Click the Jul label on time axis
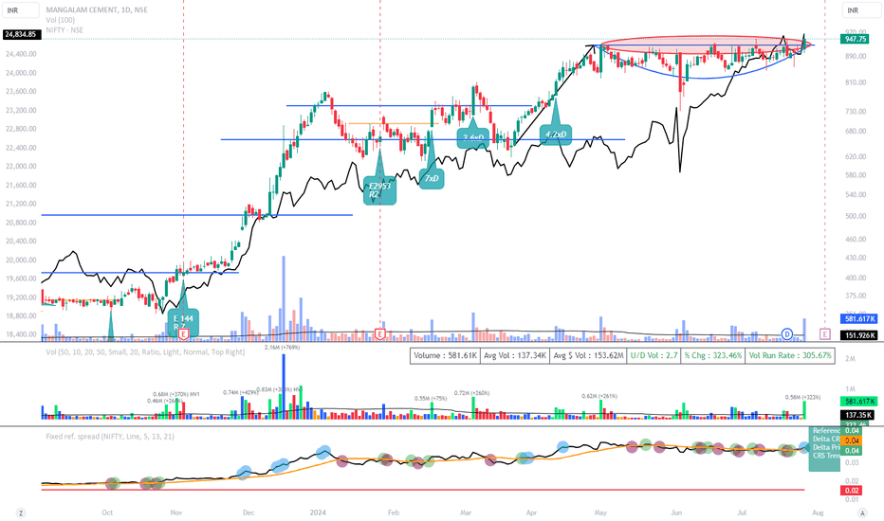 point(742,512)
